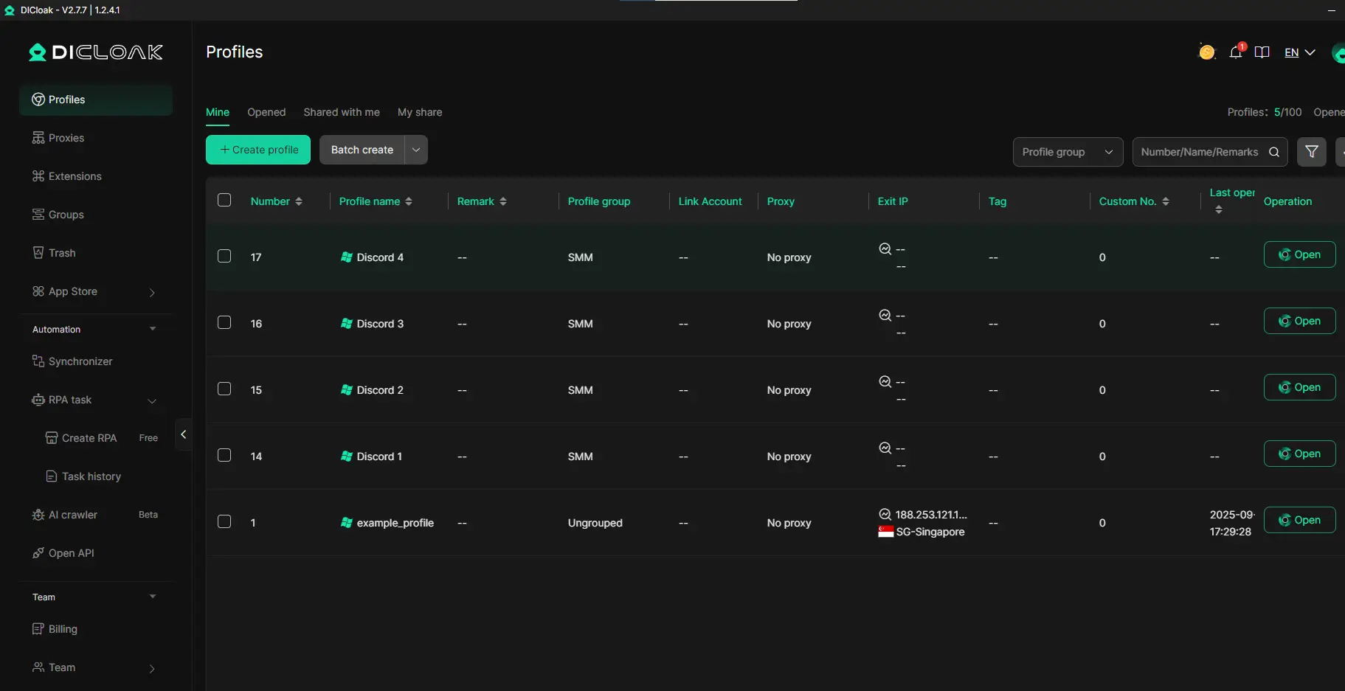Click the notification bell icon
The width and height of the screenshot is (1345, 691).
(1236, 52)
